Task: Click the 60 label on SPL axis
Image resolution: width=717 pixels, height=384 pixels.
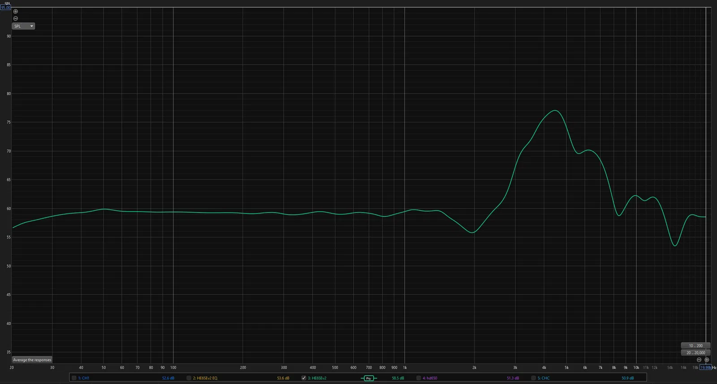Action: pos(9,209)
